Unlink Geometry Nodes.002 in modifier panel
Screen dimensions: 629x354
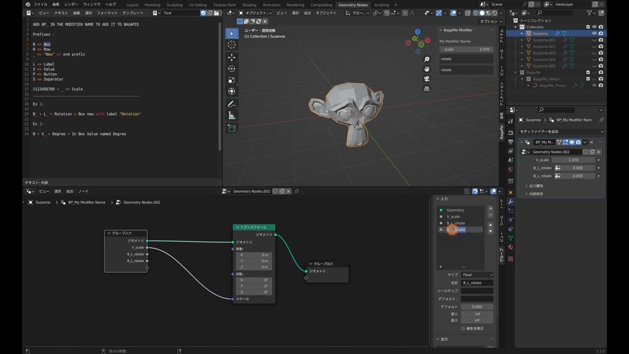[x=599, y=152]
